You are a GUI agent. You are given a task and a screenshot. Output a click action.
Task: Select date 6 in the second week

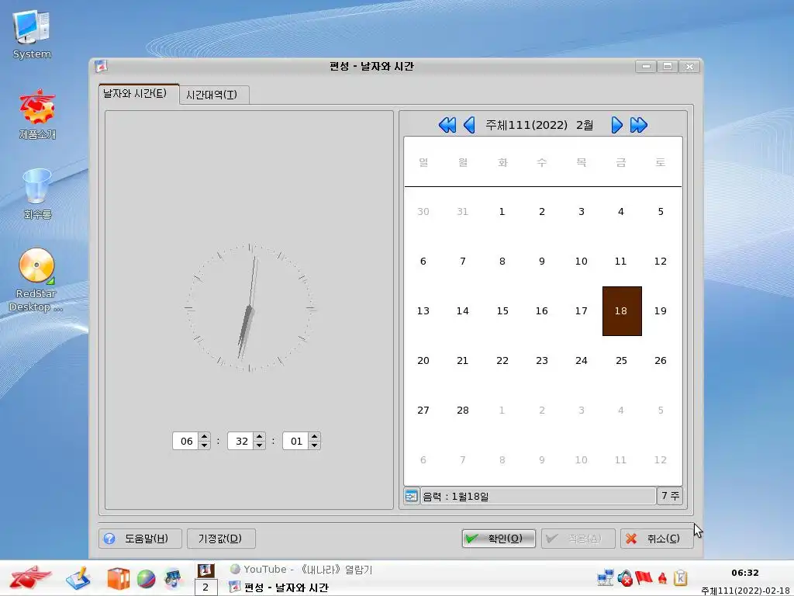(x=423, y=261)
